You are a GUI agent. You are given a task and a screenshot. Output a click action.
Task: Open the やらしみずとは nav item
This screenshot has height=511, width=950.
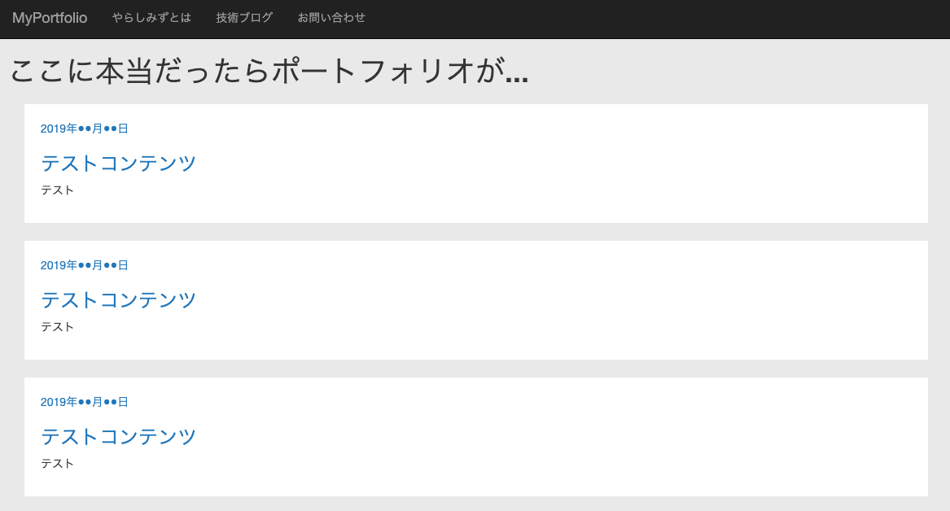pos(151,18)
